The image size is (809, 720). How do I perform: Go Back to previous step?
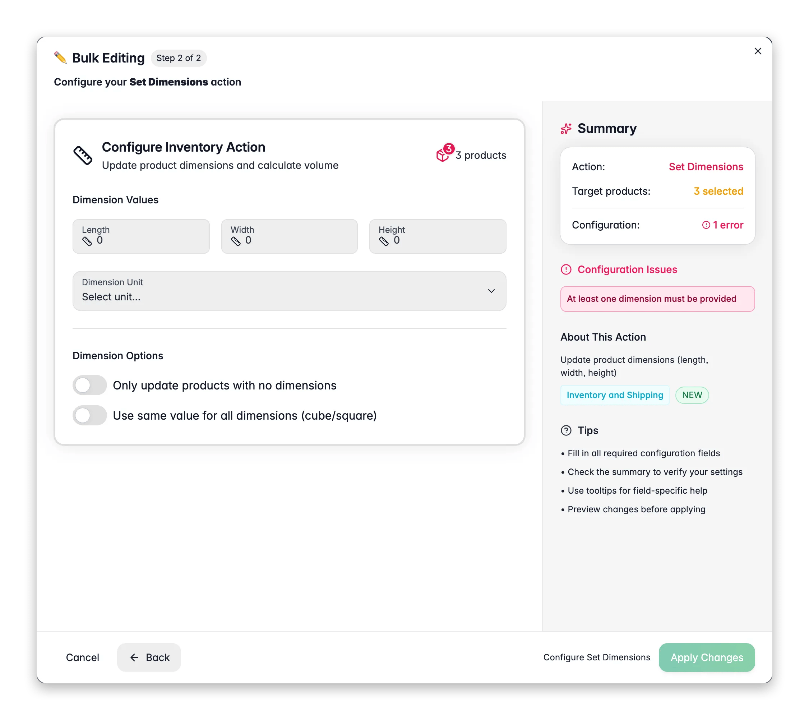[149, 657]
